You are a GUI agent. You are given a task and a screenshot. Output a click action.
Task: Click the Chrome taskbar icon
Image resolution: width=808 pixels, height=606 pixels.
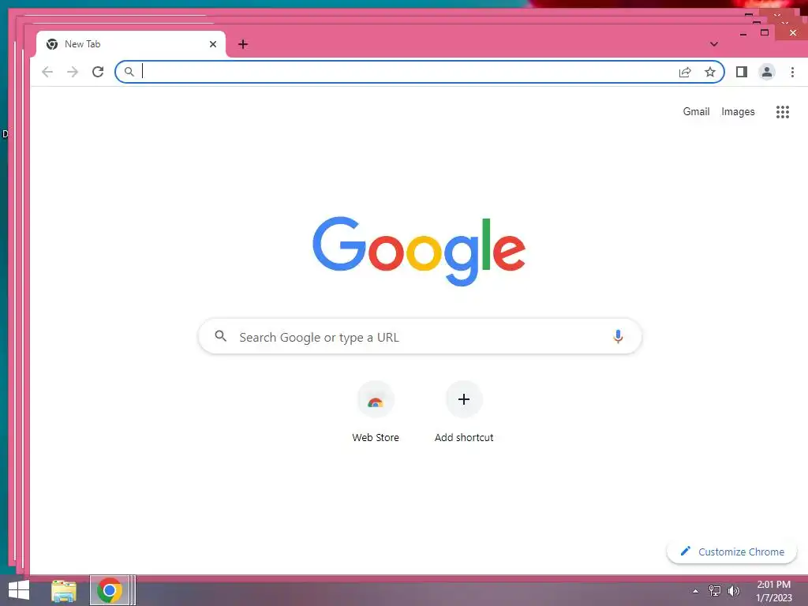[109, 590]
